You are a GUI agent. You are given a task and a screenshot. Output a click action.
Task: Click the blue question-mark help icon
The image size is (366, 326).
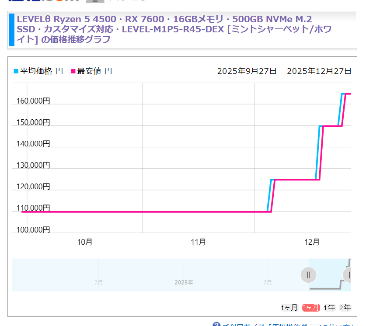216,324
